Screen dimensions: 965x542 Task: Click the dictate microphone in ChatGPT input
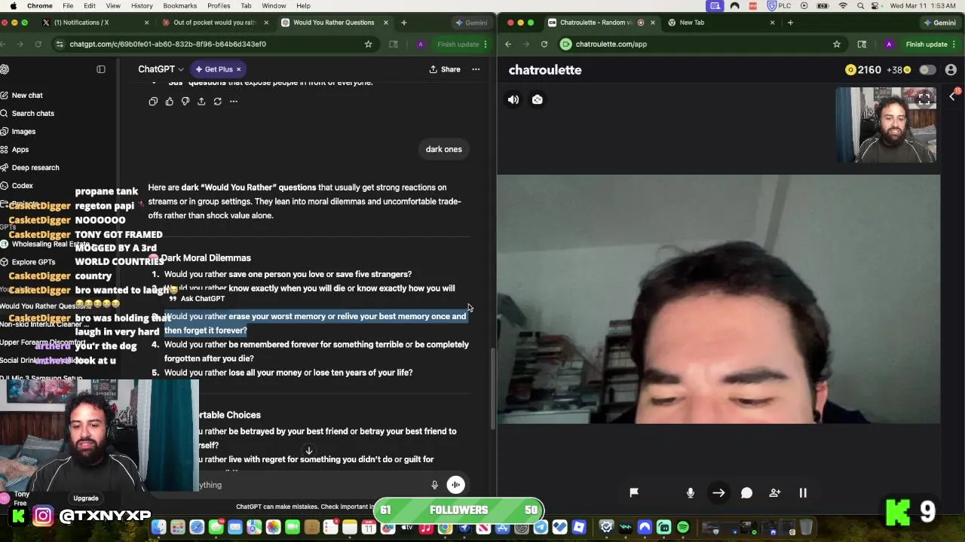pos(434,485)
